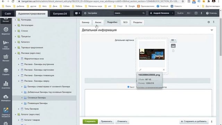Select Основные баннеры tree item

click(36, 98)
